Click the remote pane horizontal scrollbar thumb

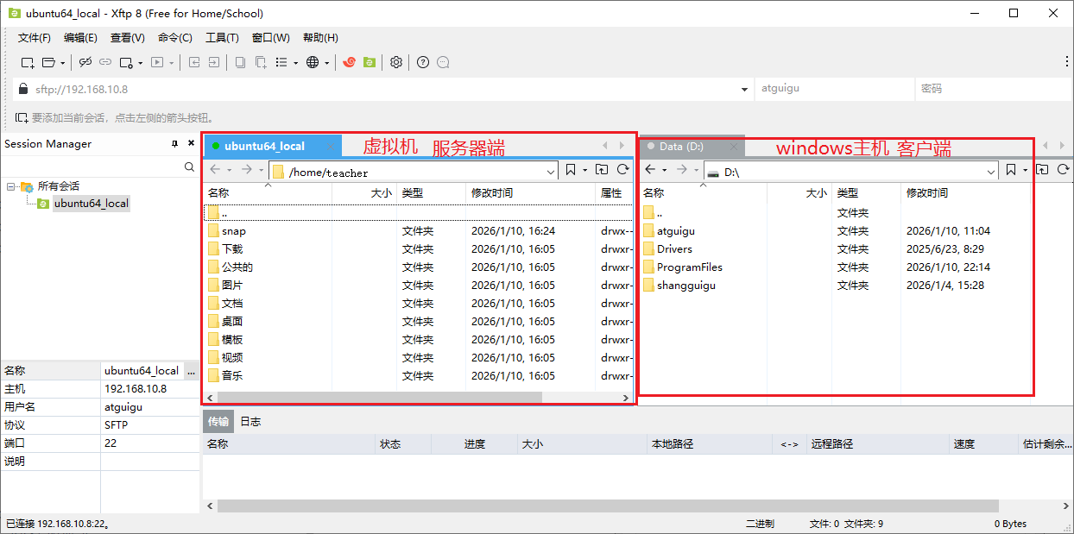(380, 398)
